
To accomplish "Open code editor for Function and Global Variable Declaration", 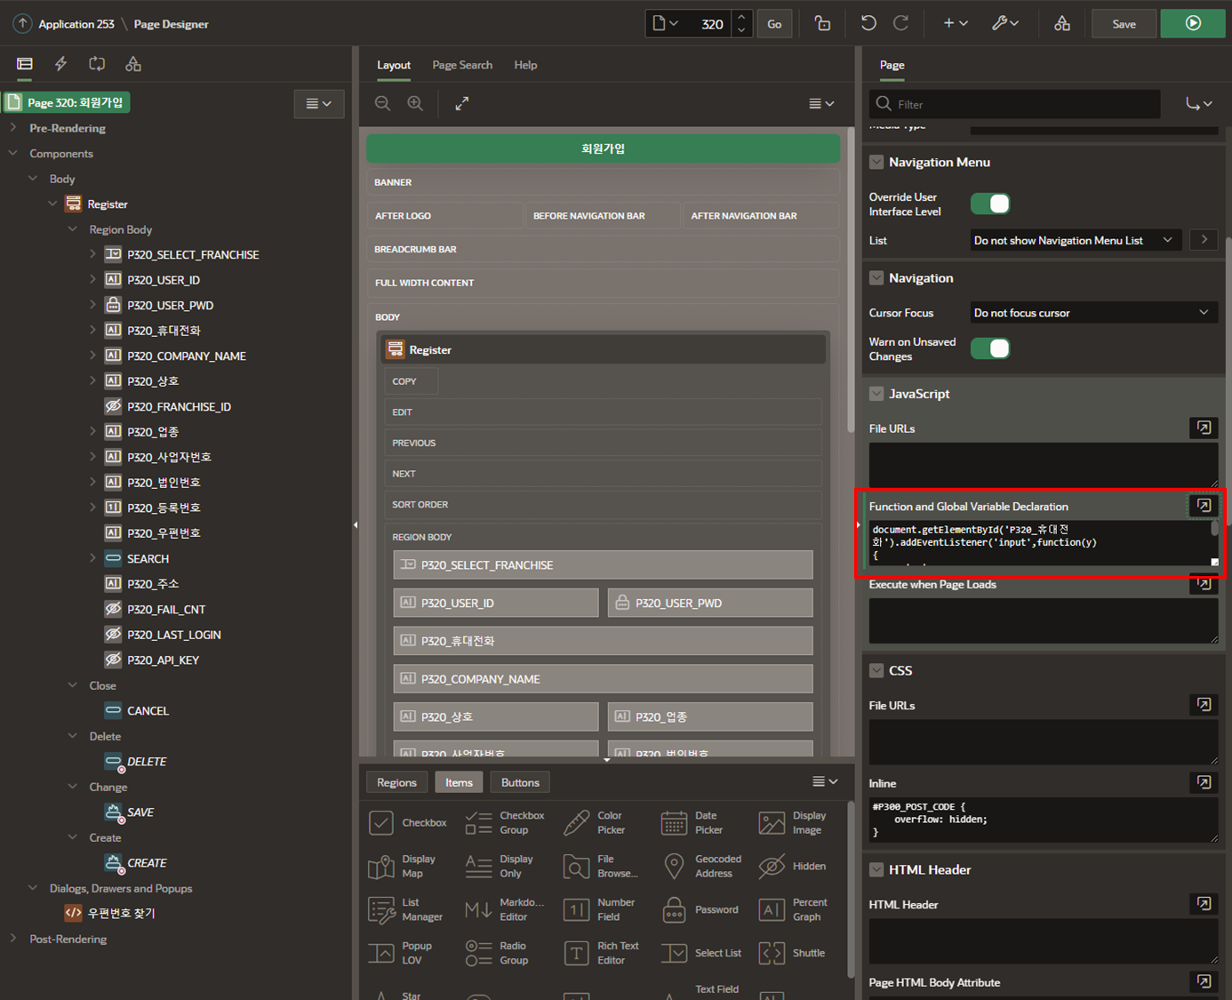I will [x=1204, y=506].
